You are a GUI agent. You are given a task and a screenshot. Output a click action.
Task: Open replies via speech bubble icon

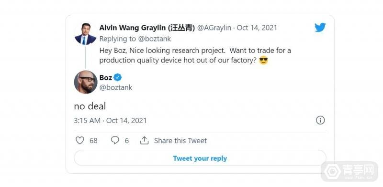tap(115, 140)
